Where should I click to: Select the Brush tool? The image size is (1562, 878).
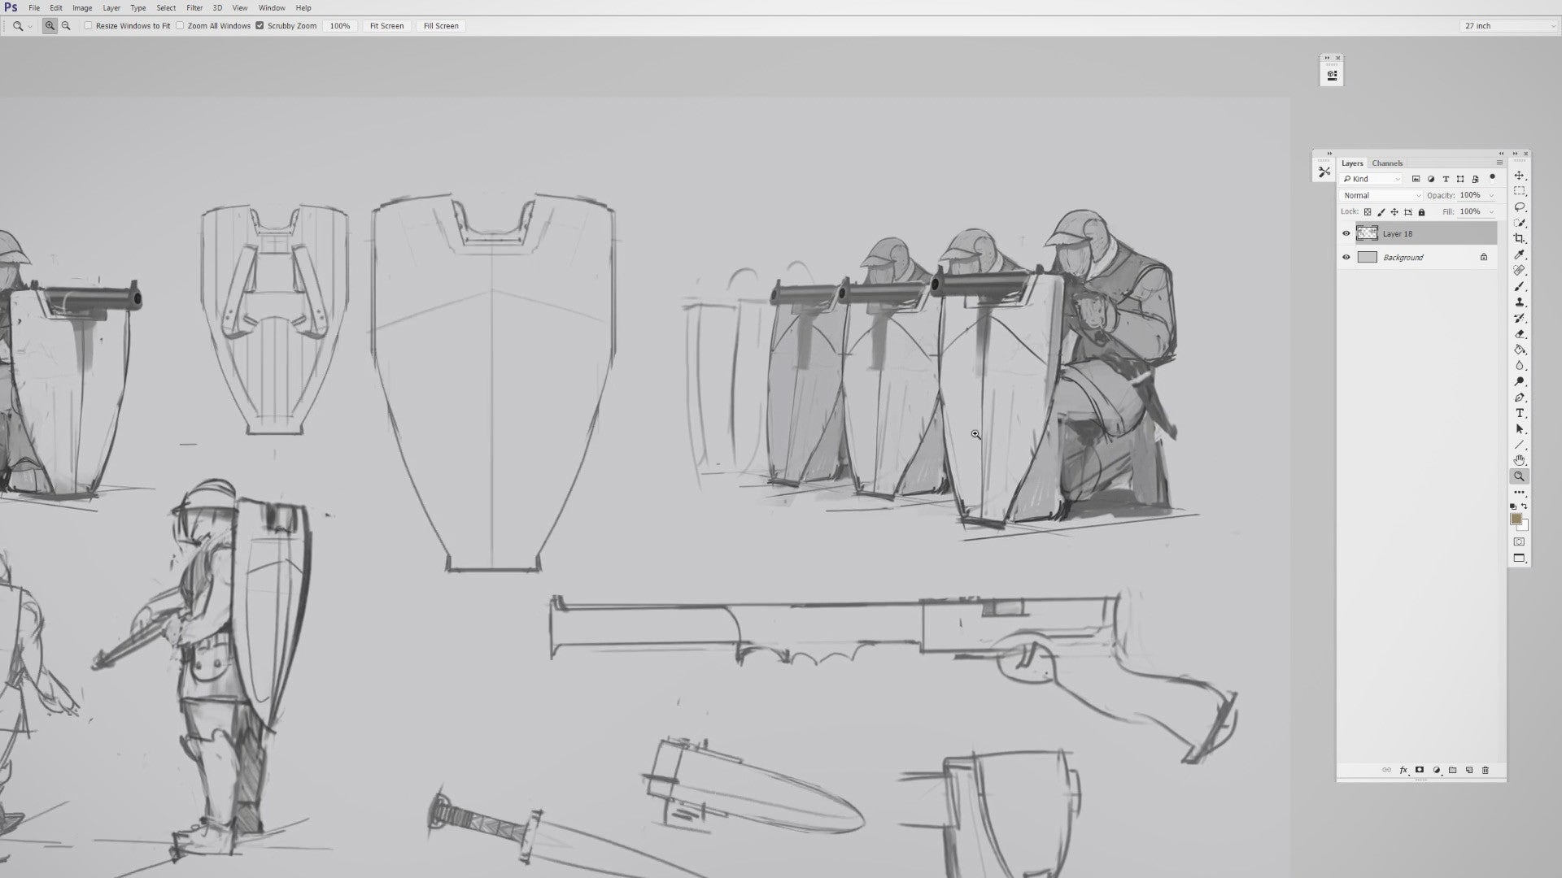point(1519,286)
